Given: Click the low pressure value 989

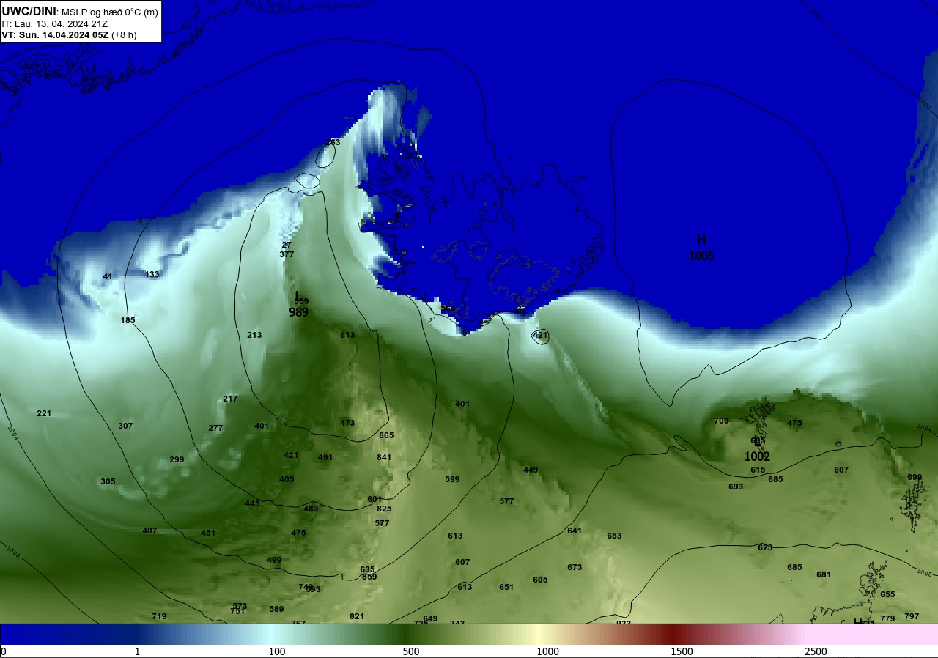Looking at the screenshot, I should pos(298,312).
